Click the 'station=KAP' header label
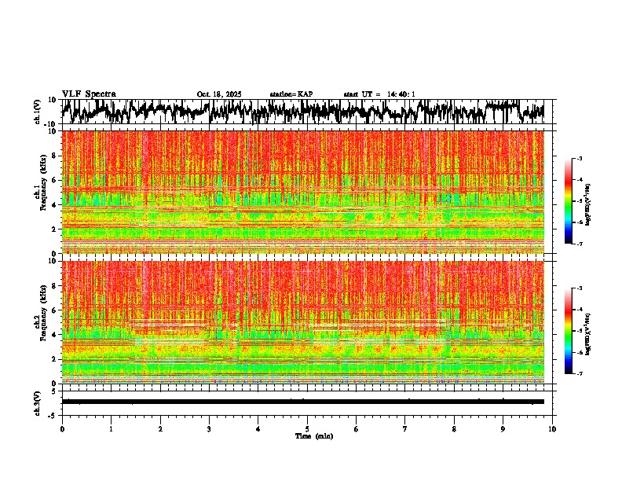Image resolution: width=622 pixels, height=481 pixels. pos(291,94)
